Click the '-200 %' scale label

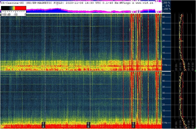pyautogui.click(x=167, y=9)
